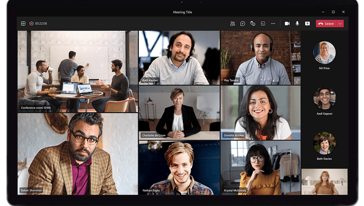Show the participants panel

[232, 23]
